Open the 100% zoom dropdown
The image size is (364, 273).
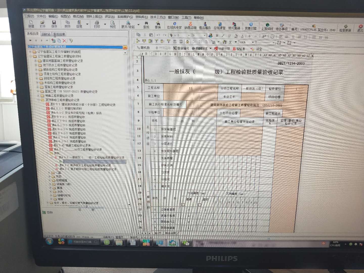click(x=253, y=42)
